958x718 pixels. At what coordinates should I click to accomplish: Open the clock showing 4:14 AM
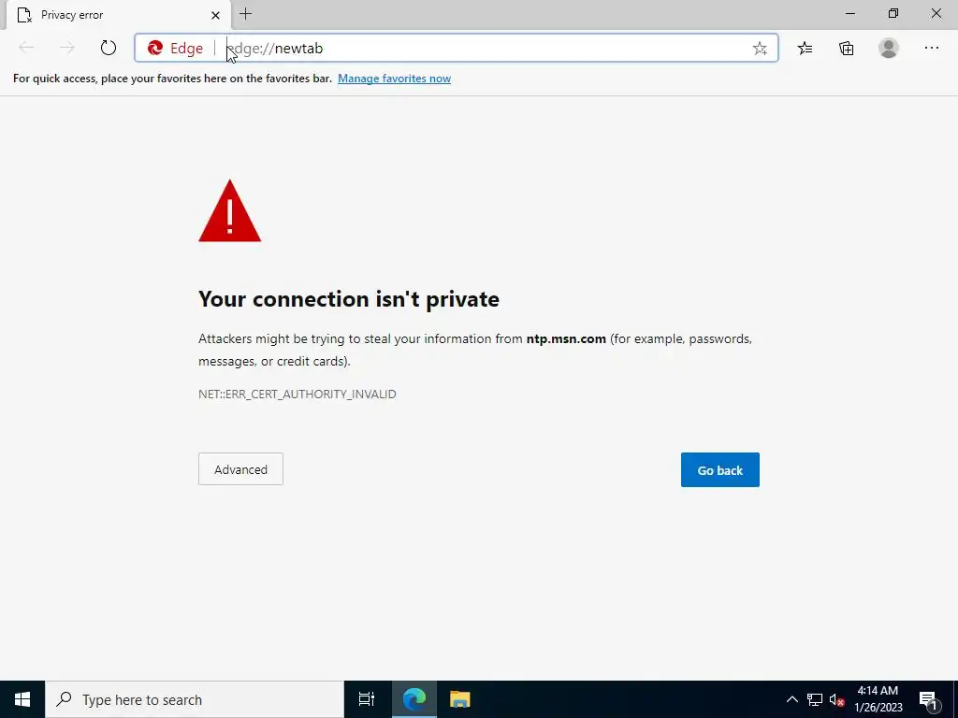coord(878,699)
